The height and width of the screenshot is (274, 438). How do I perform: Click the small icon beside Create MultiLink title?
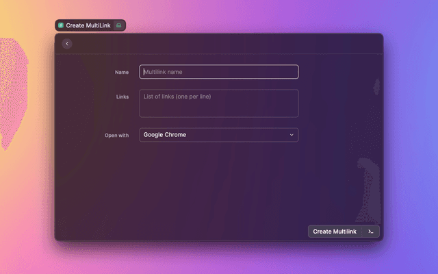pos(119,25)
